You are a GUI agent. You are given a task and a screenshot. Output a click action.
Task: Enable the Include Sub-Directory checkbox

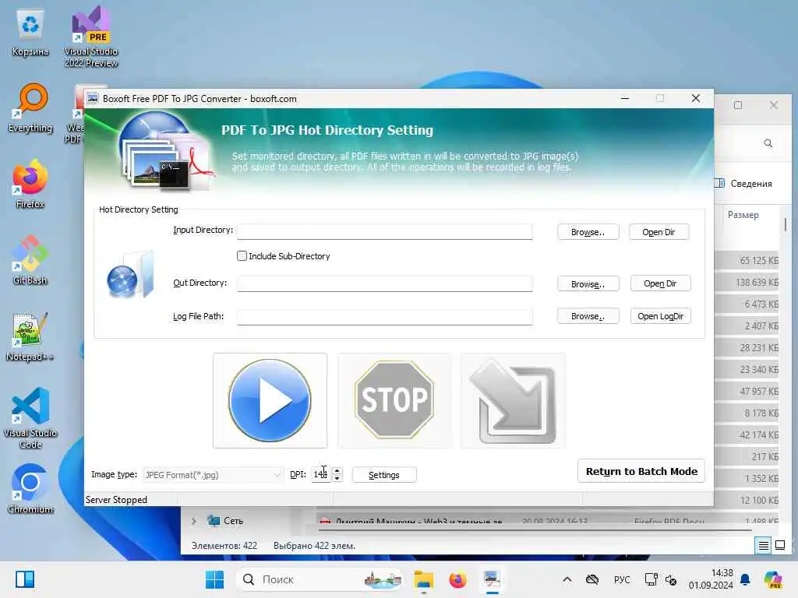(x=242, y=255)
